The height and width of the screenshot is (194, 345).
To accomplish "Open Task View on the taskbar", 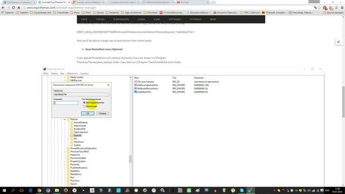I will 22,190.
